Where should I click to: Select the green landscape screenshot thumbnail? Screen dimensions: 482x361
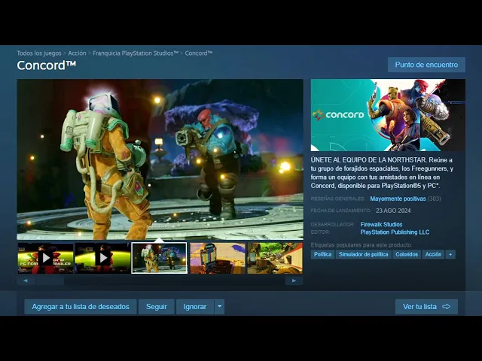click(275, 258)
